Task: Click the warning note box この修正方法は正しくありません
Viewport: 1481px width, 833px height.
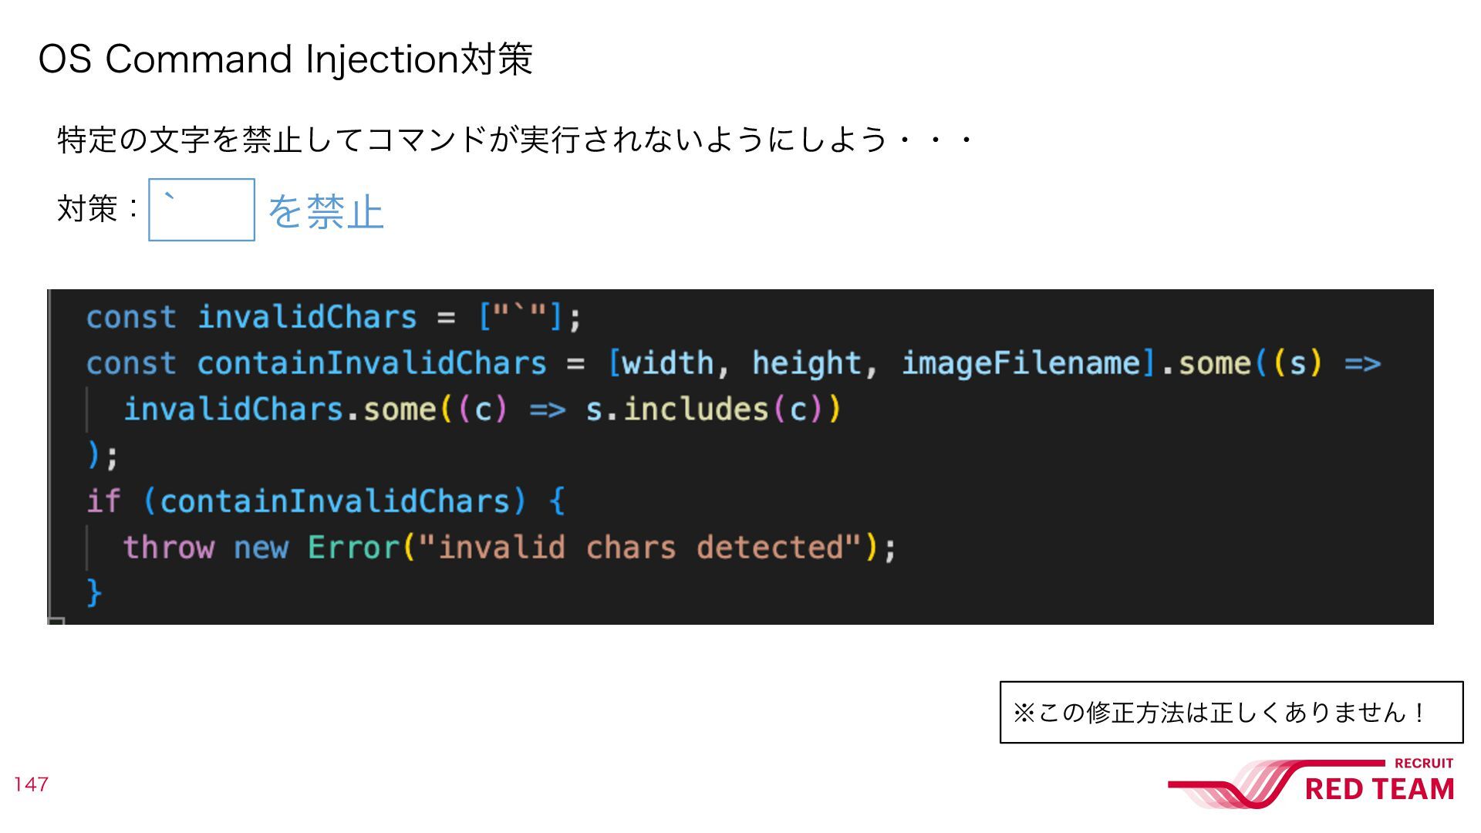Action: point(1232,712)
